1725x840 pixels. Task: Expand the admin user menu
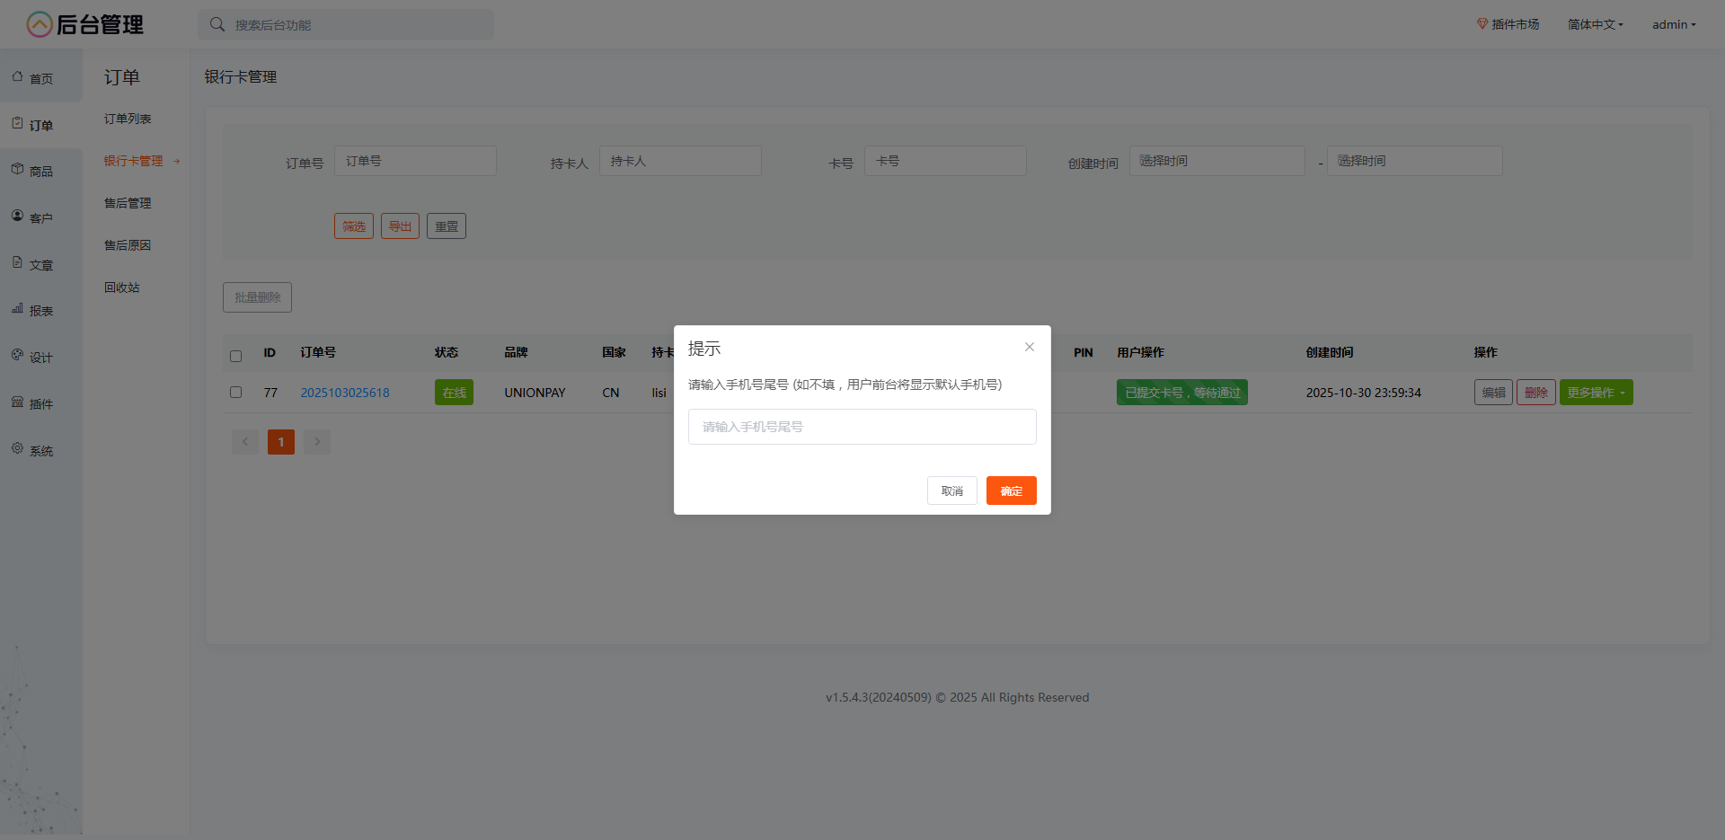pos(1673,24)
